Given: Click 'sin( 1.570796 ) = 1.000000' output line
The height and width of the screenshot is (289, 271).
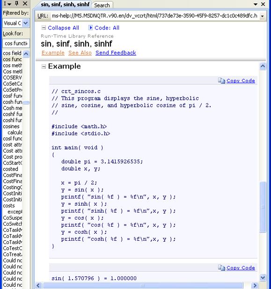Looking at the screenshot, I should pyautogui.click(x=94, y=278).
